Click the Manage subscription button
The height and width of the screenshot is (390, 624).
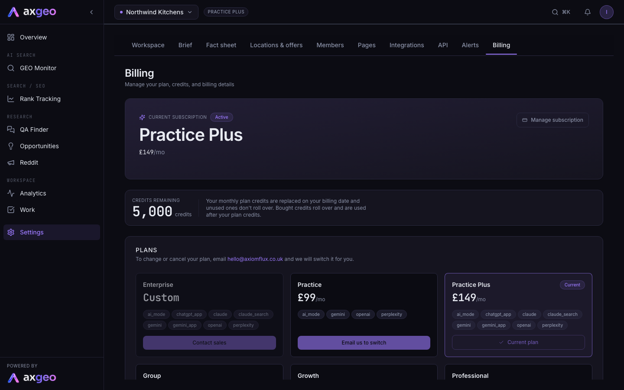pos(552,120)
